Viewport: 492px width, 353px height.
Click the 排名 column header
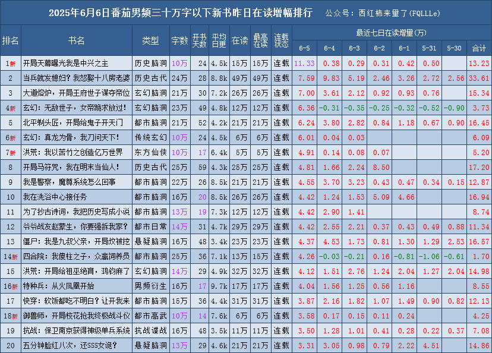click(10, 40)
